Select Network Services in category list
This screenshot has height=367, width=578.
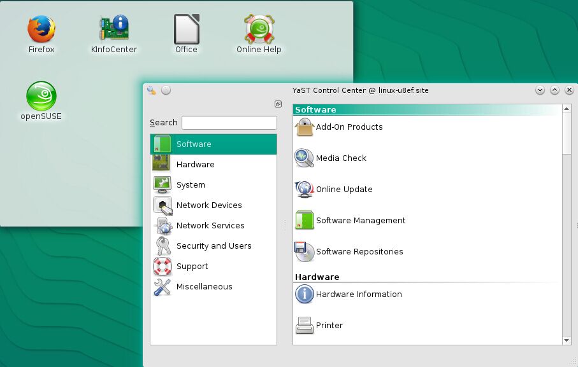coord(210,225)
